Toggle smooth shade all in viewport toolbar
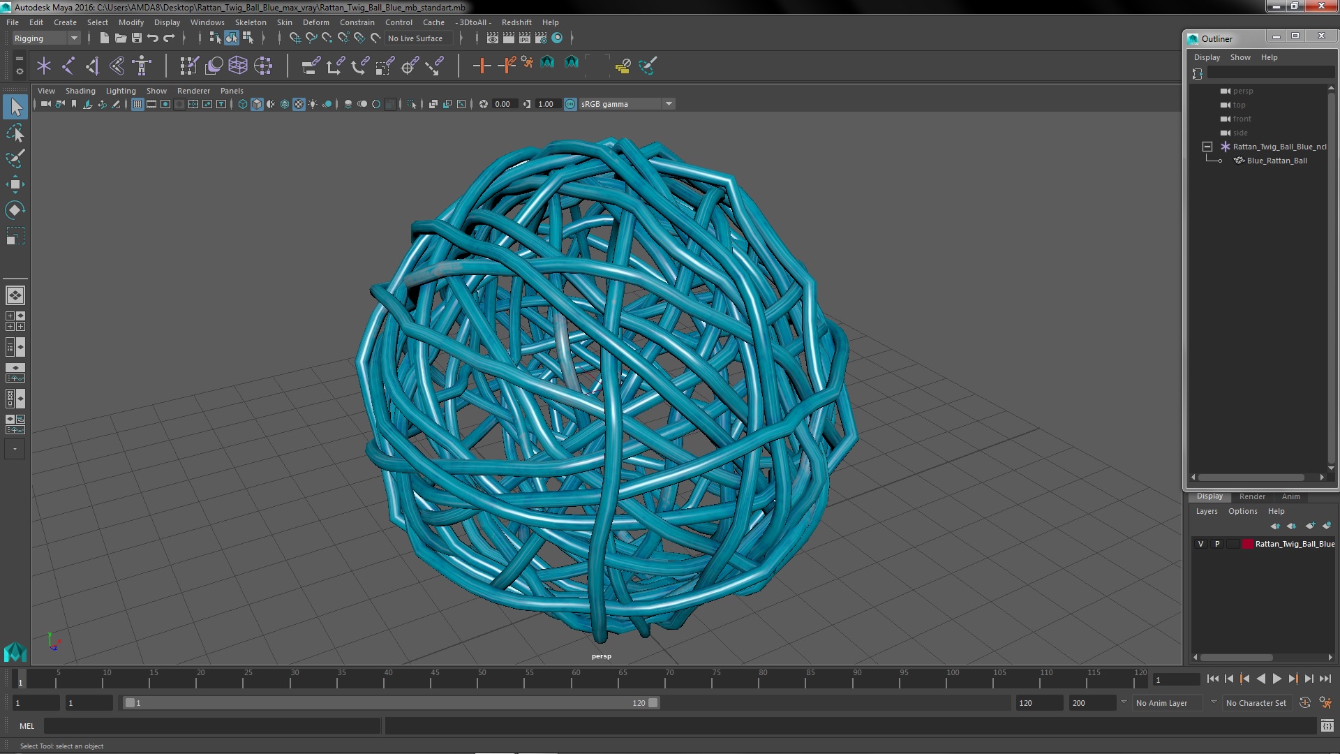Screen dimensions: 1340x754 257,104
